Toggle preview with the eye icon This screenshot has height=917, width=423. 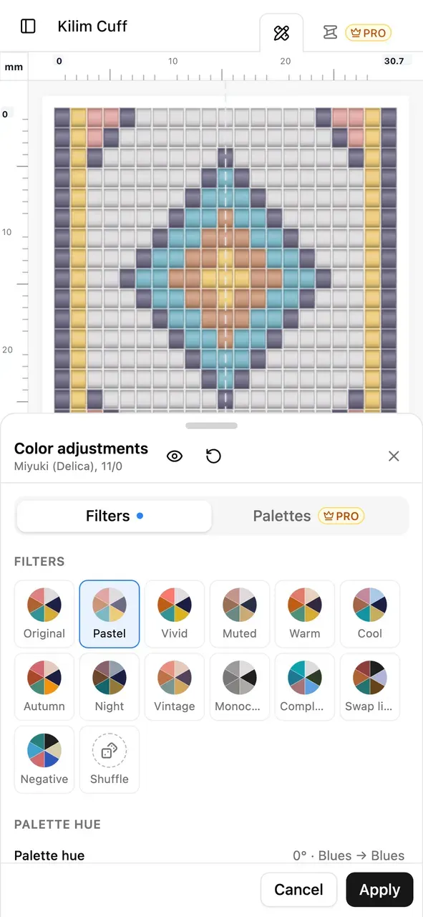point(175,456)
